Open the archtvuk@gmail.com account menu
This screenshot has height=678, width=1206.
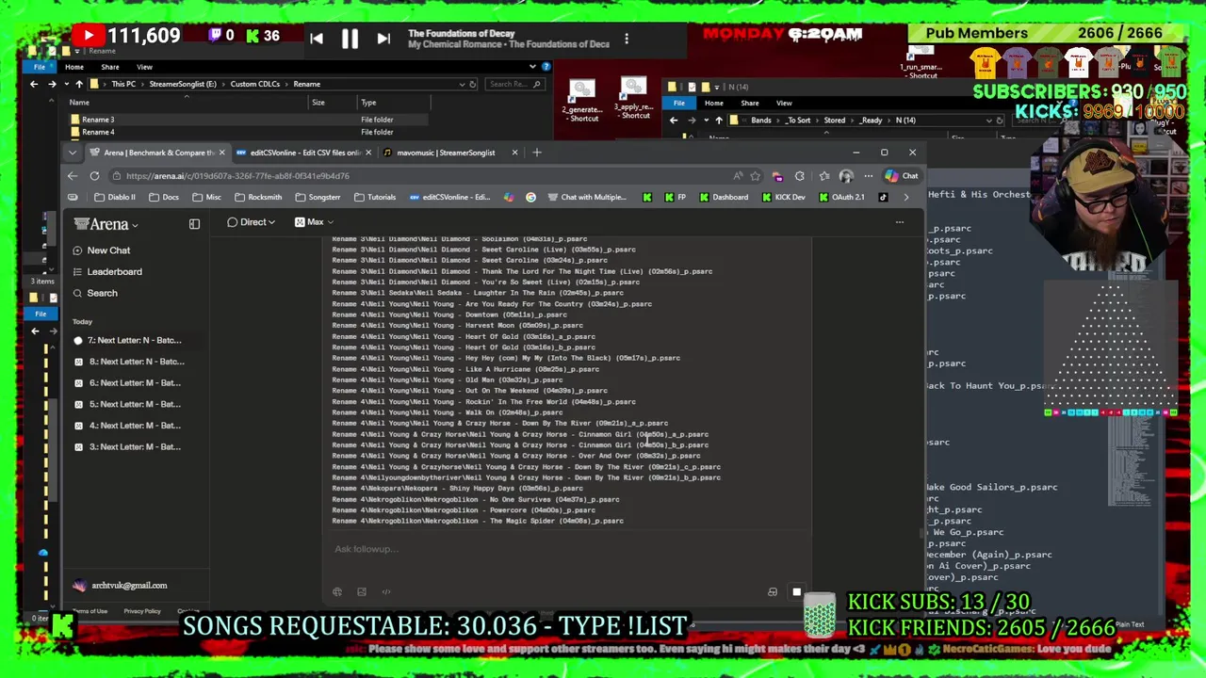(121, 586)
